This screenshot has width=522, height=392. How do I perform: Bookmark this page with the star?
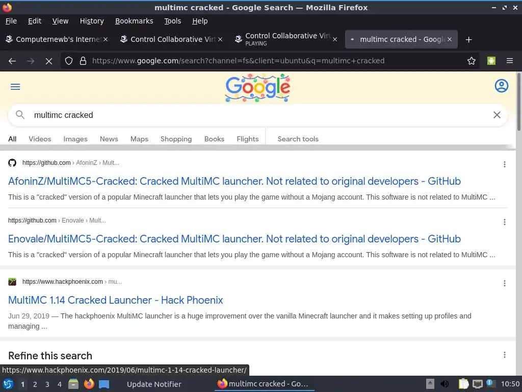coord(472,61)
